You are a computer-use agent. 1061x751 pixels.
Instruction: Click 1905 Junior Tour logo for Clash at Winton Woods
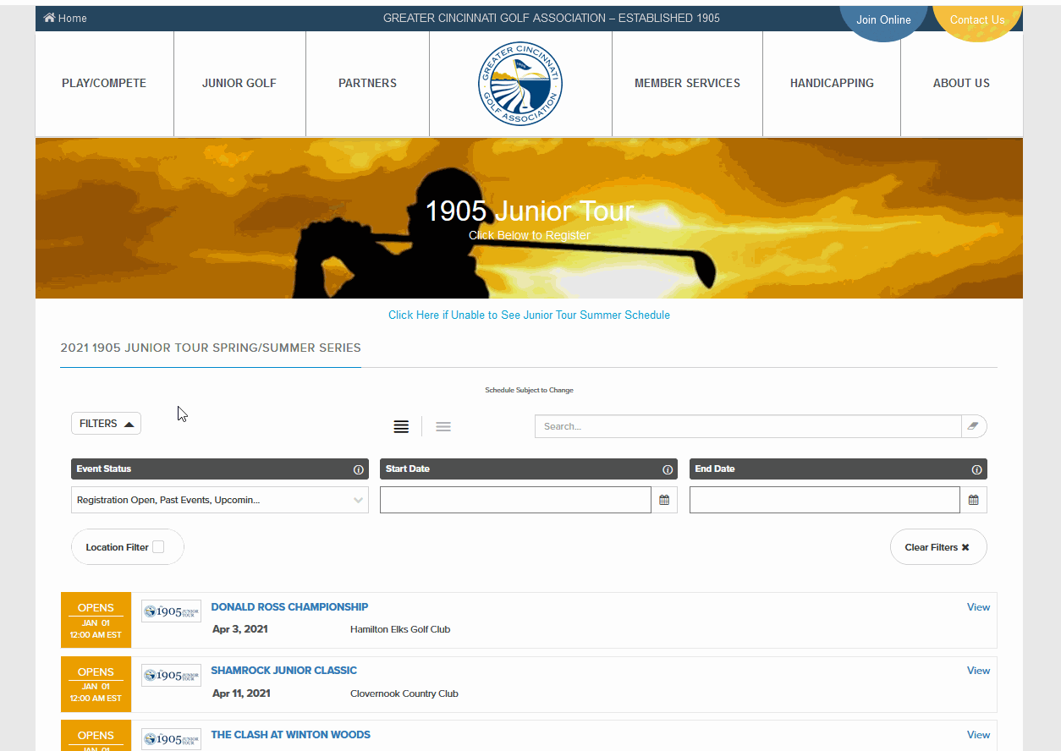point(171,738)
